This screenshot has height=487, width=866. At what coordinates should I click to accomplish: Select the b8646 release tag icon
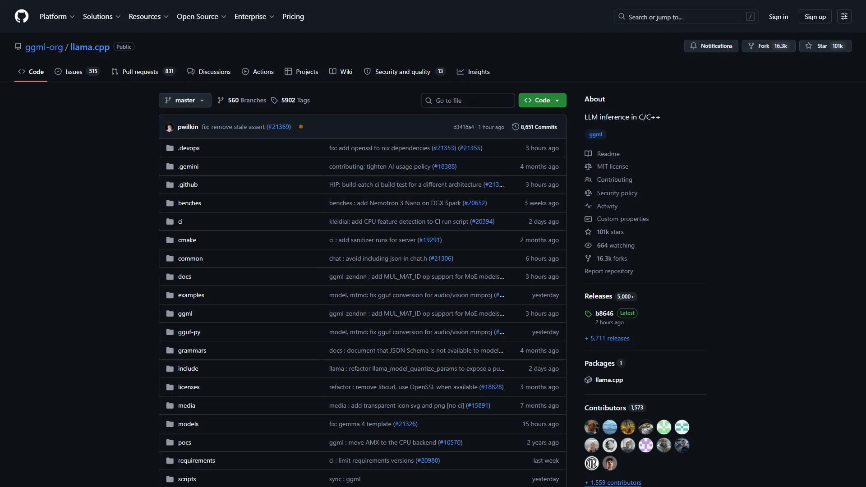pyautogui.click(x=588, y=314)
